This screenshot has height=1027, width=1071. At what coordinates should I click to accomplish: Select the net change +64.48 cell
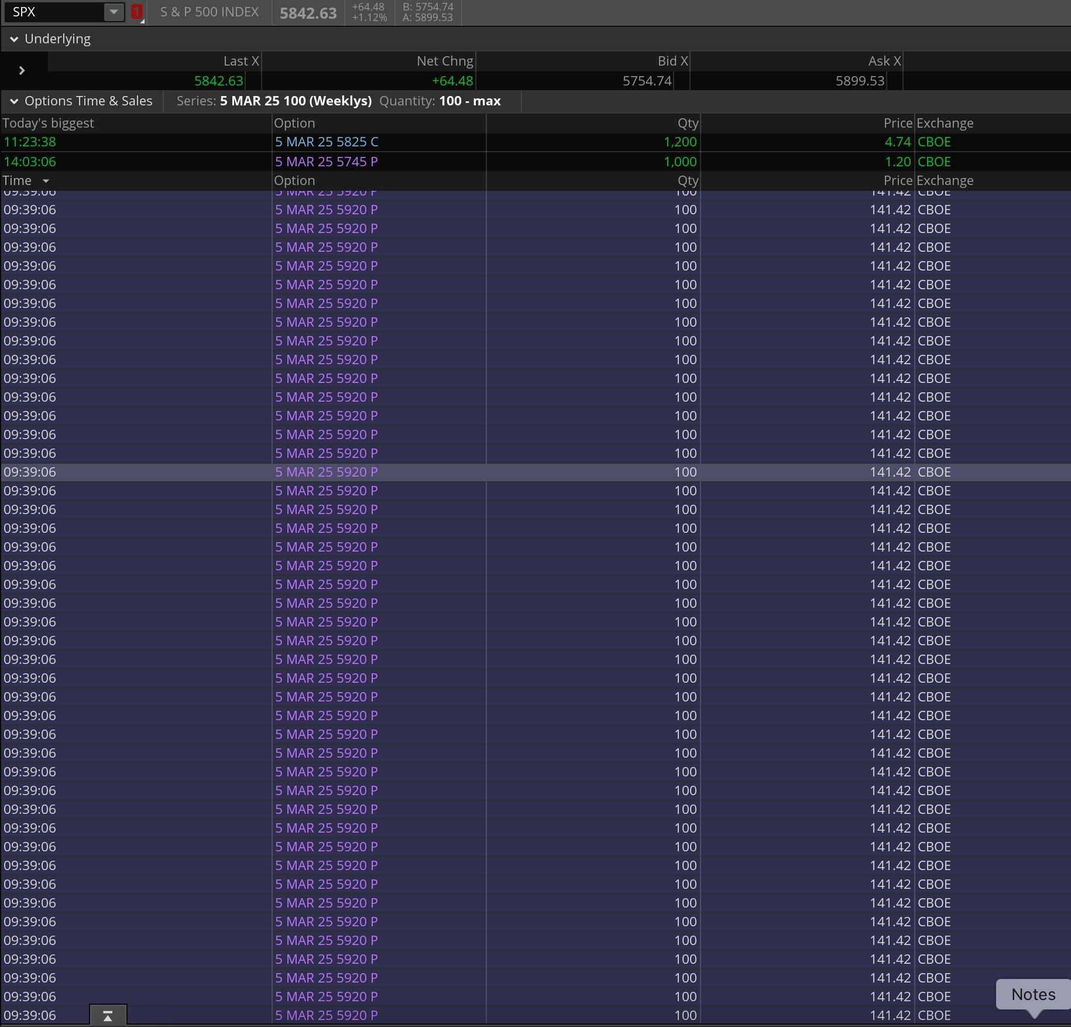click(452, 81)
